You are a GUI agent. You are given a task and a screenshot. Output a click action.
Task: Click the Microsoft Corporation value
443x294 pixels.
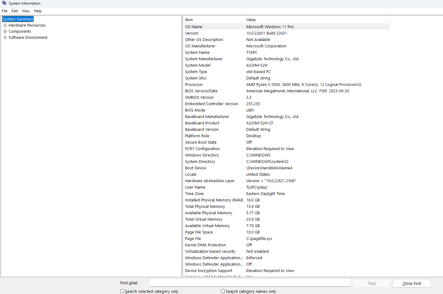266,46
